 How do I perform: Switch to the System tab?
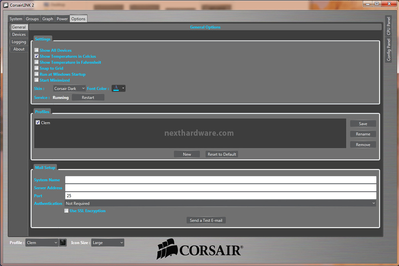[16, 19]
